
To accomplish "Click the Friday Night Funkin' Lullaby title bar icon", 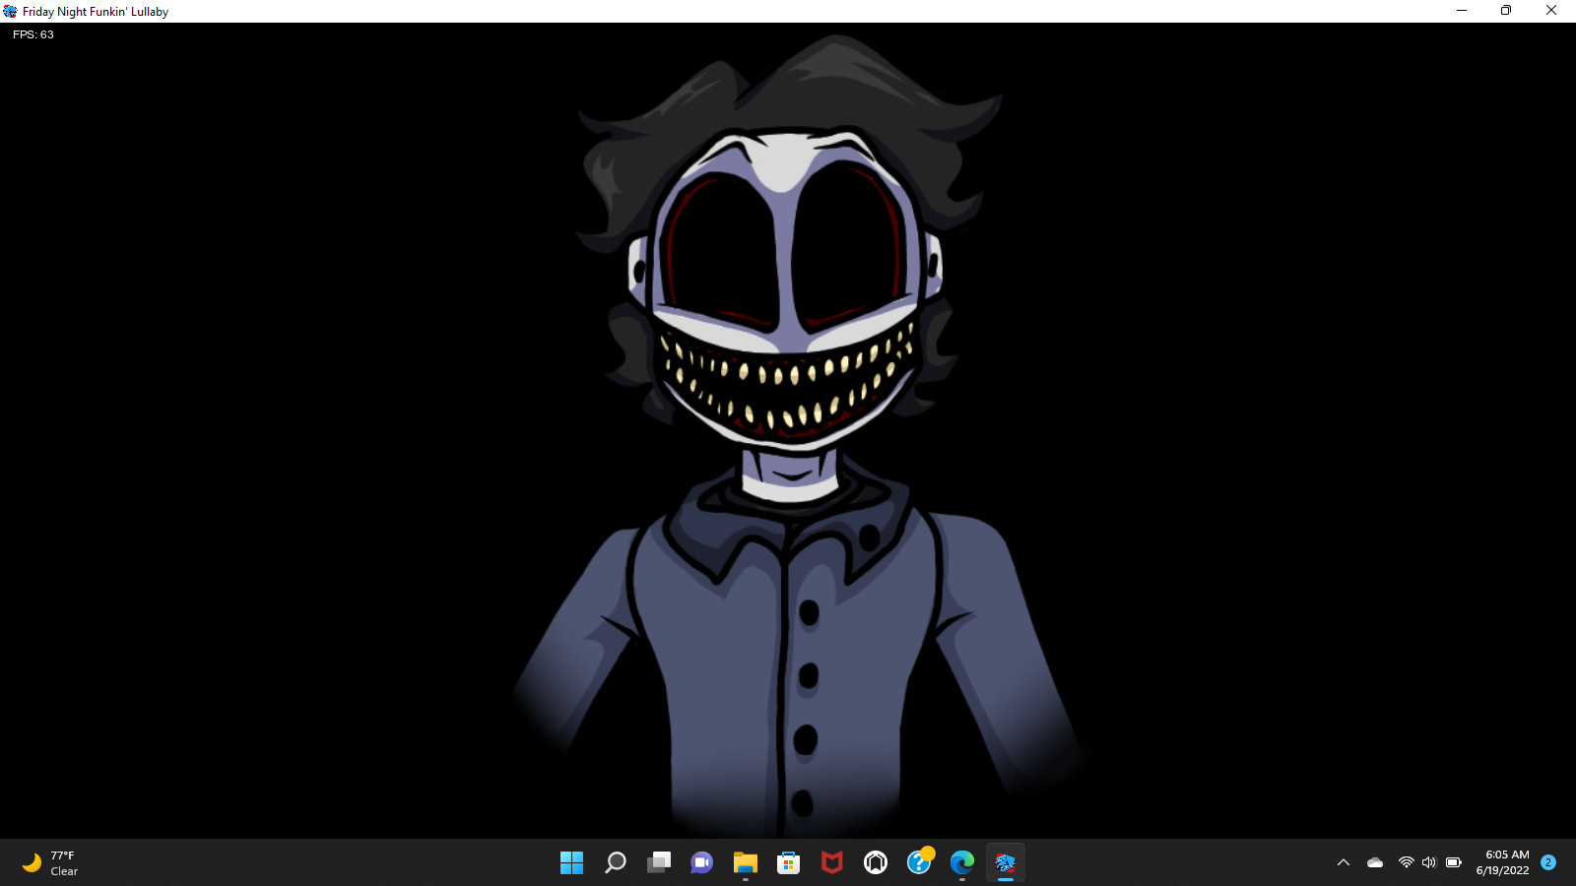I will (10, 11).
